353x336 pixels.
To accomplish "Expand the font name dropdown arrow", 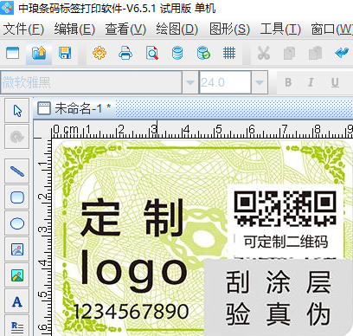I will coord(190,82).
